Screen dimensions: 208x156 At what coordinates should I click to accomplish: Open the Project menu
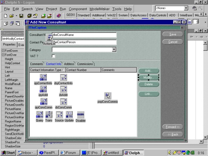pyautogui.click(x=51, y=9)
